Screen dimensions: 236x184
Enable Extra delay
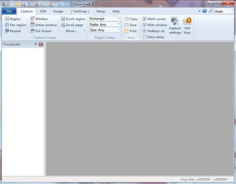coord(153,37)
